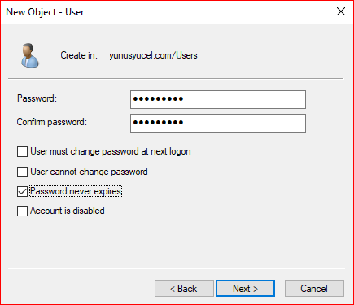Tick the 'User cannot change password' checkbox box
Screen dimensions: 354x305
tap(22, 172)
